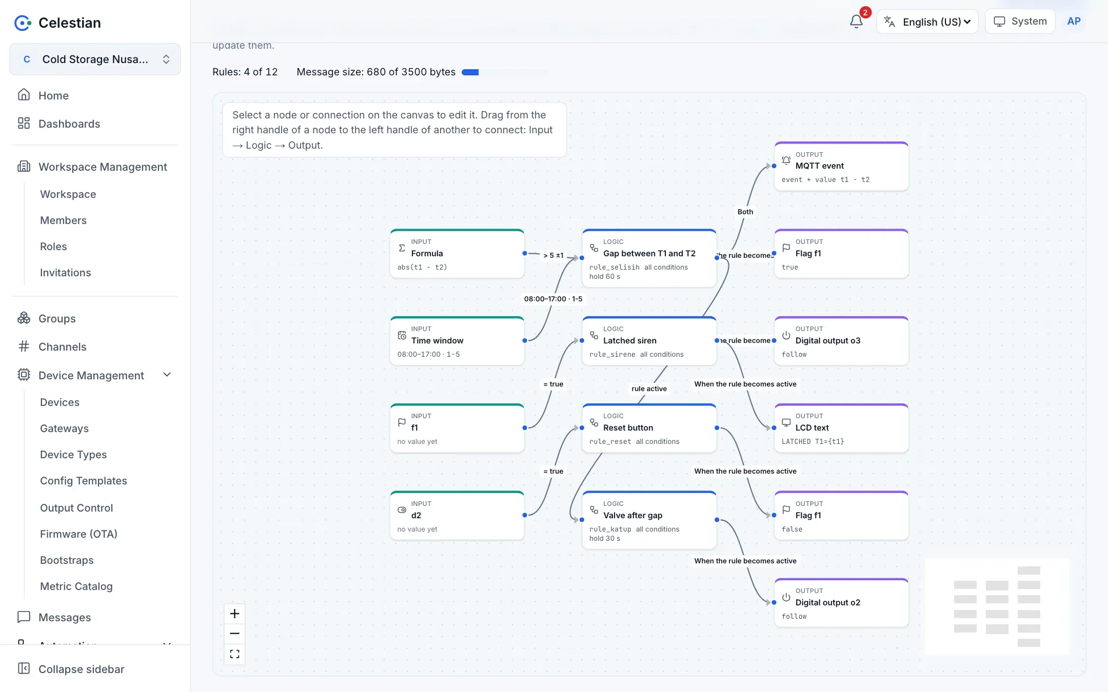1108x692 pixels.
Task: Open the Devices page
Action: tap(60, 402)
